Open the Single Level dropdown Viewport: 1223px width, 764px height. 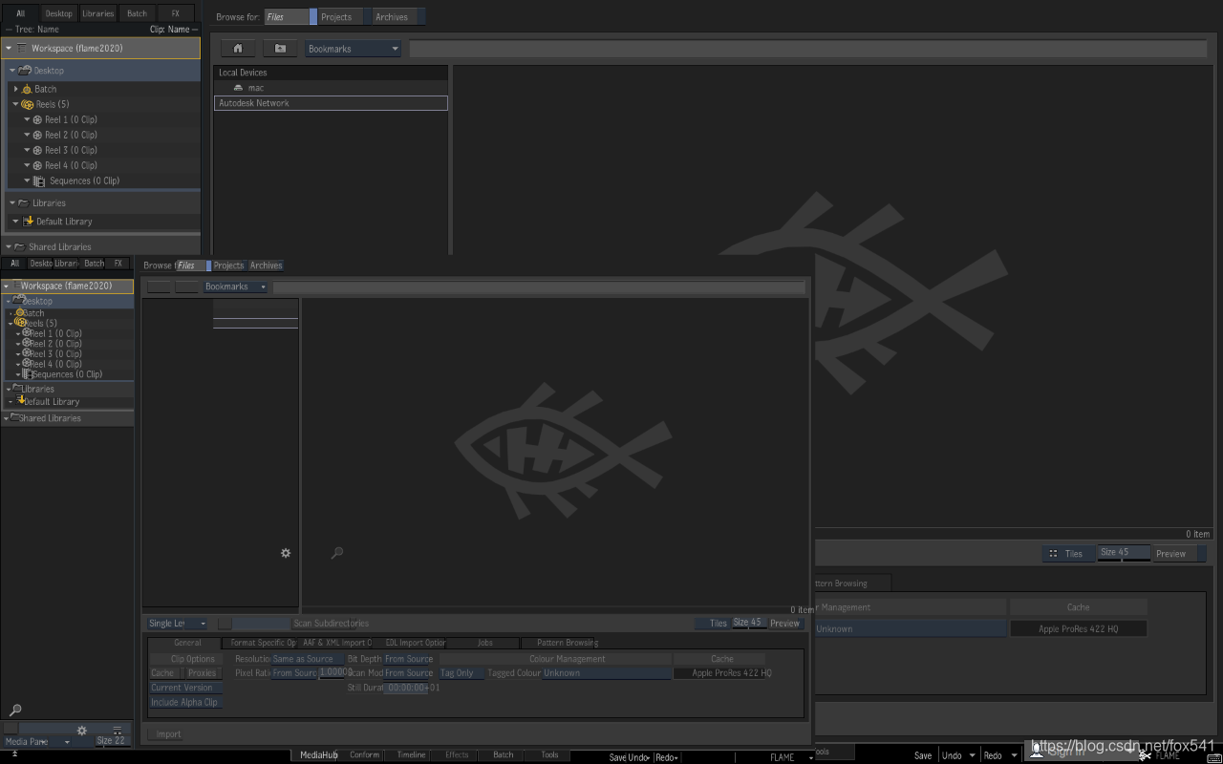[177, 624]
